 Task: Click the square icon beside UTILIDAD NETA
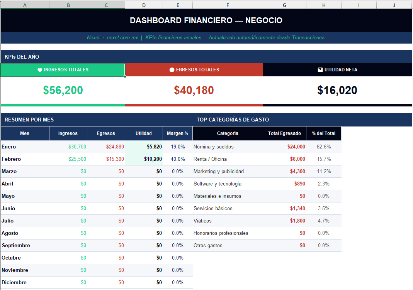[320, 70]
